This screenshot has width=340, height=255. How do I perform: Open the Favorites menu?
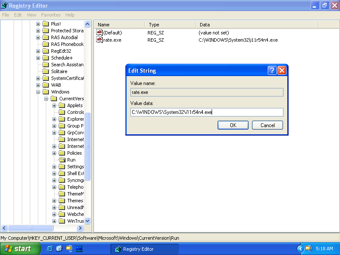point(51,15)
